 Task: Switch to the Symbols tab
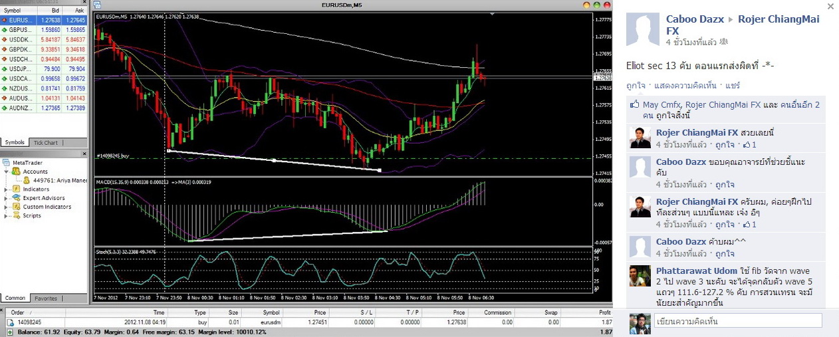(x=15, y=142)
